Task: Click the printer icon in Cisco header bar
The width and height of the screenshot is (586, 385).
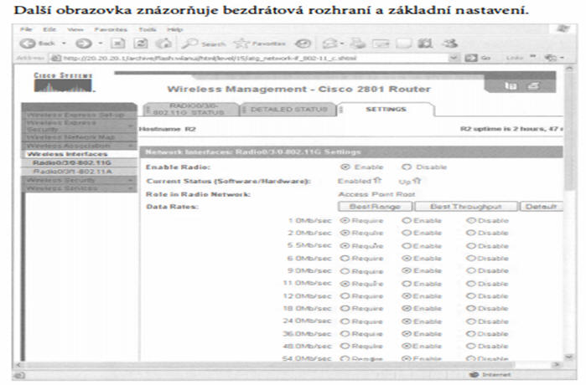Action: click(533, 86)
